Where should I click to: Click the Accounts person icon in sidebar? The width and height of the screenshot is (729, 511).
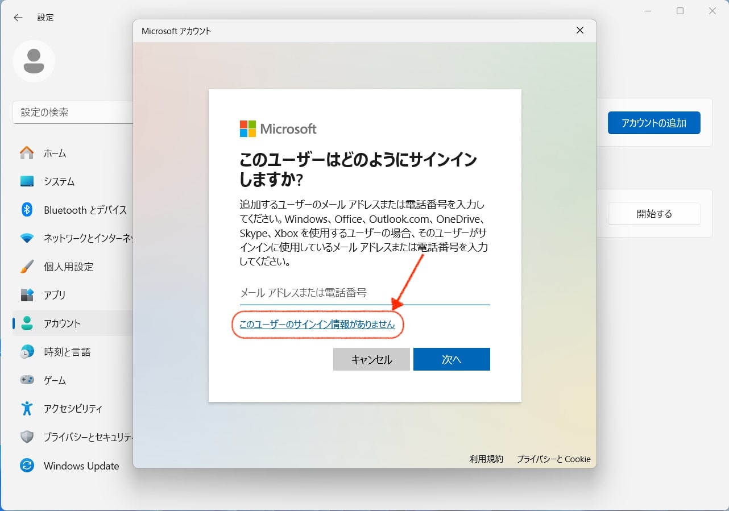point(27,323)
